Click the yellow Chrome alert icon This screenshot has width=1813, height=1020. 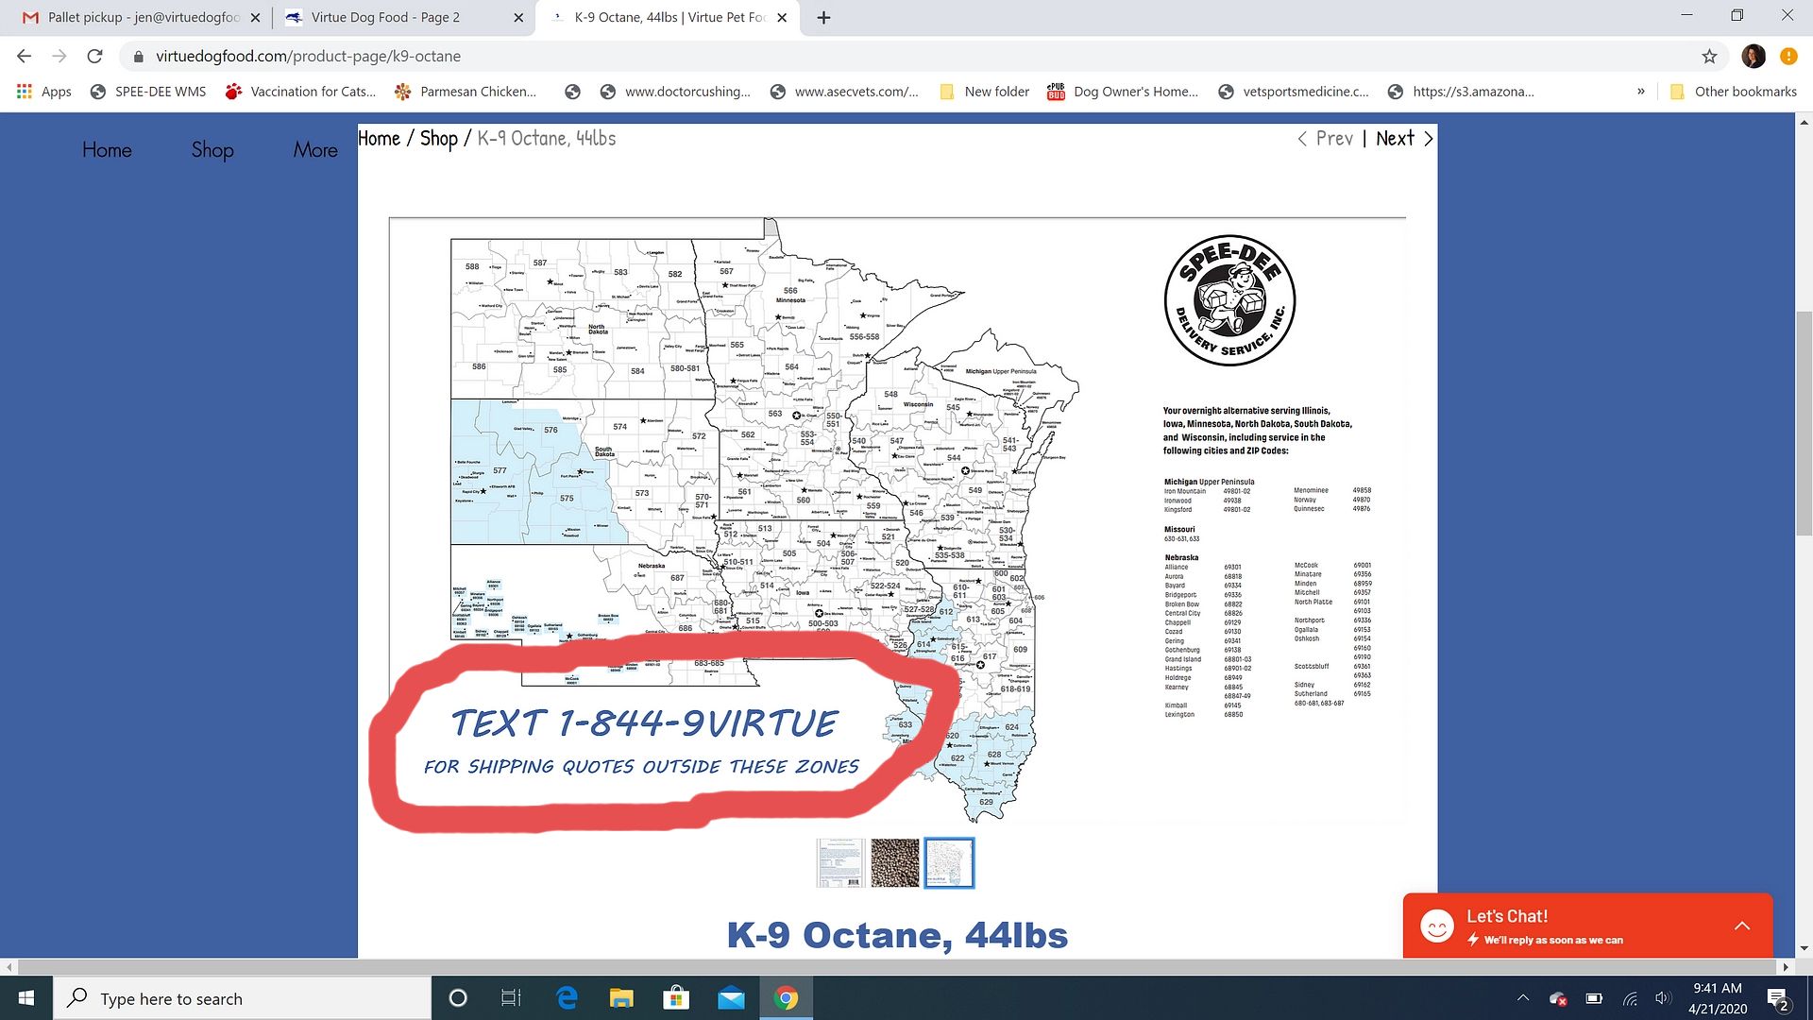coord(1788,57)
